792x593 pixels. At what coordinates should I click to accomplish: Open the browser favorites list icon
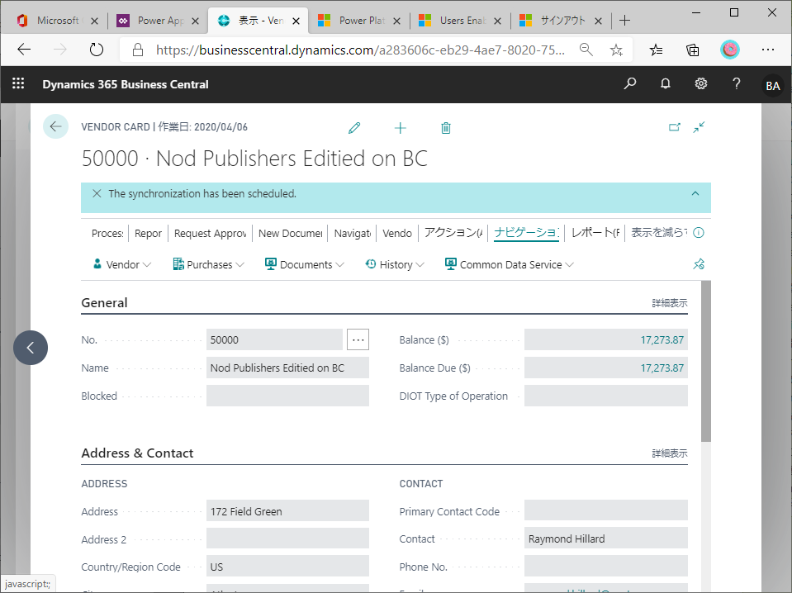pos(656,50)
